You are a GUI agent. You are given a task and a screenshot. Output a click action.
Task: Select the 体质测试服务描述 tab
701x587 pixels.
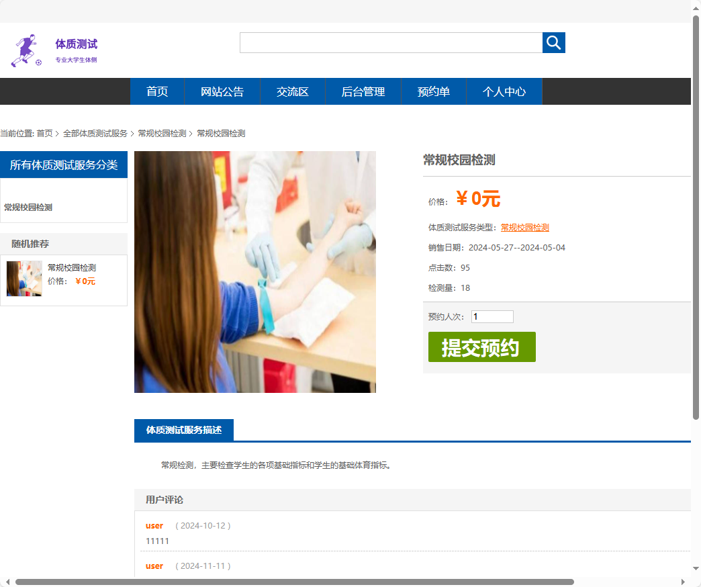pyautogui.click(x=183, y=430)
